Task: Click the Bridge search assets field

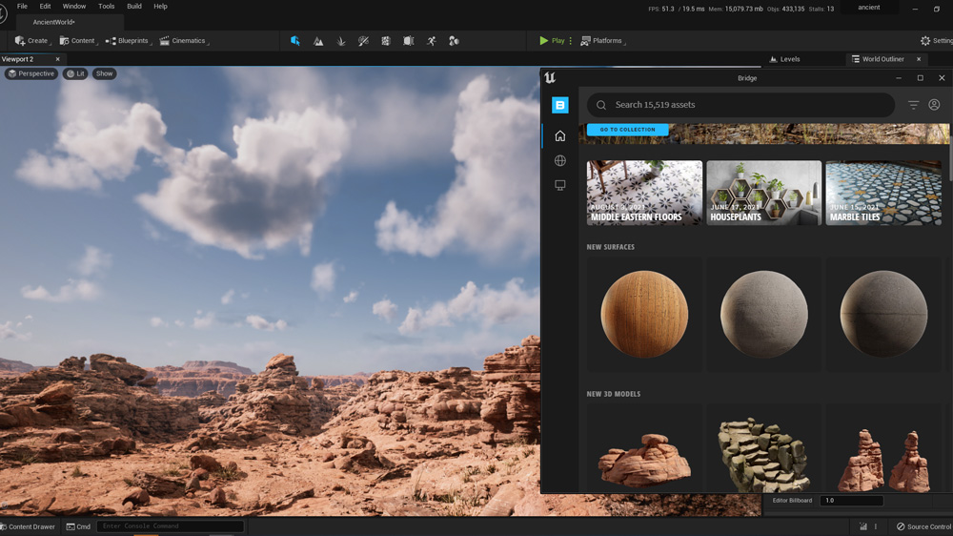Action: tap(740, 105)
